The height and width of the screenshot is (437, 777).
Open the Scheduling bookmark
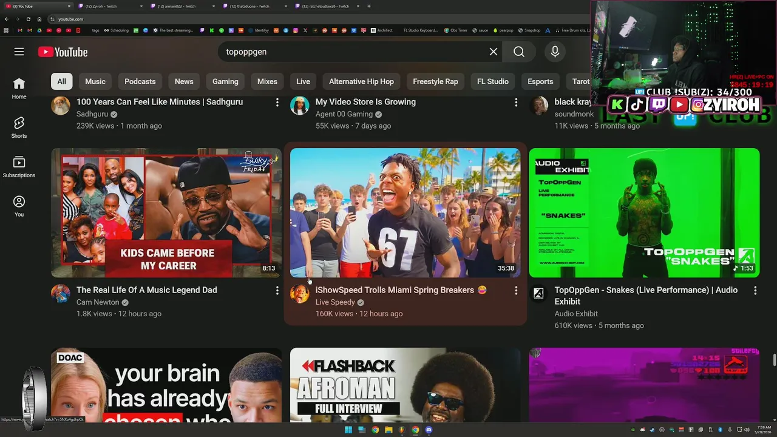pyautogui.click(x=115, y=30)
